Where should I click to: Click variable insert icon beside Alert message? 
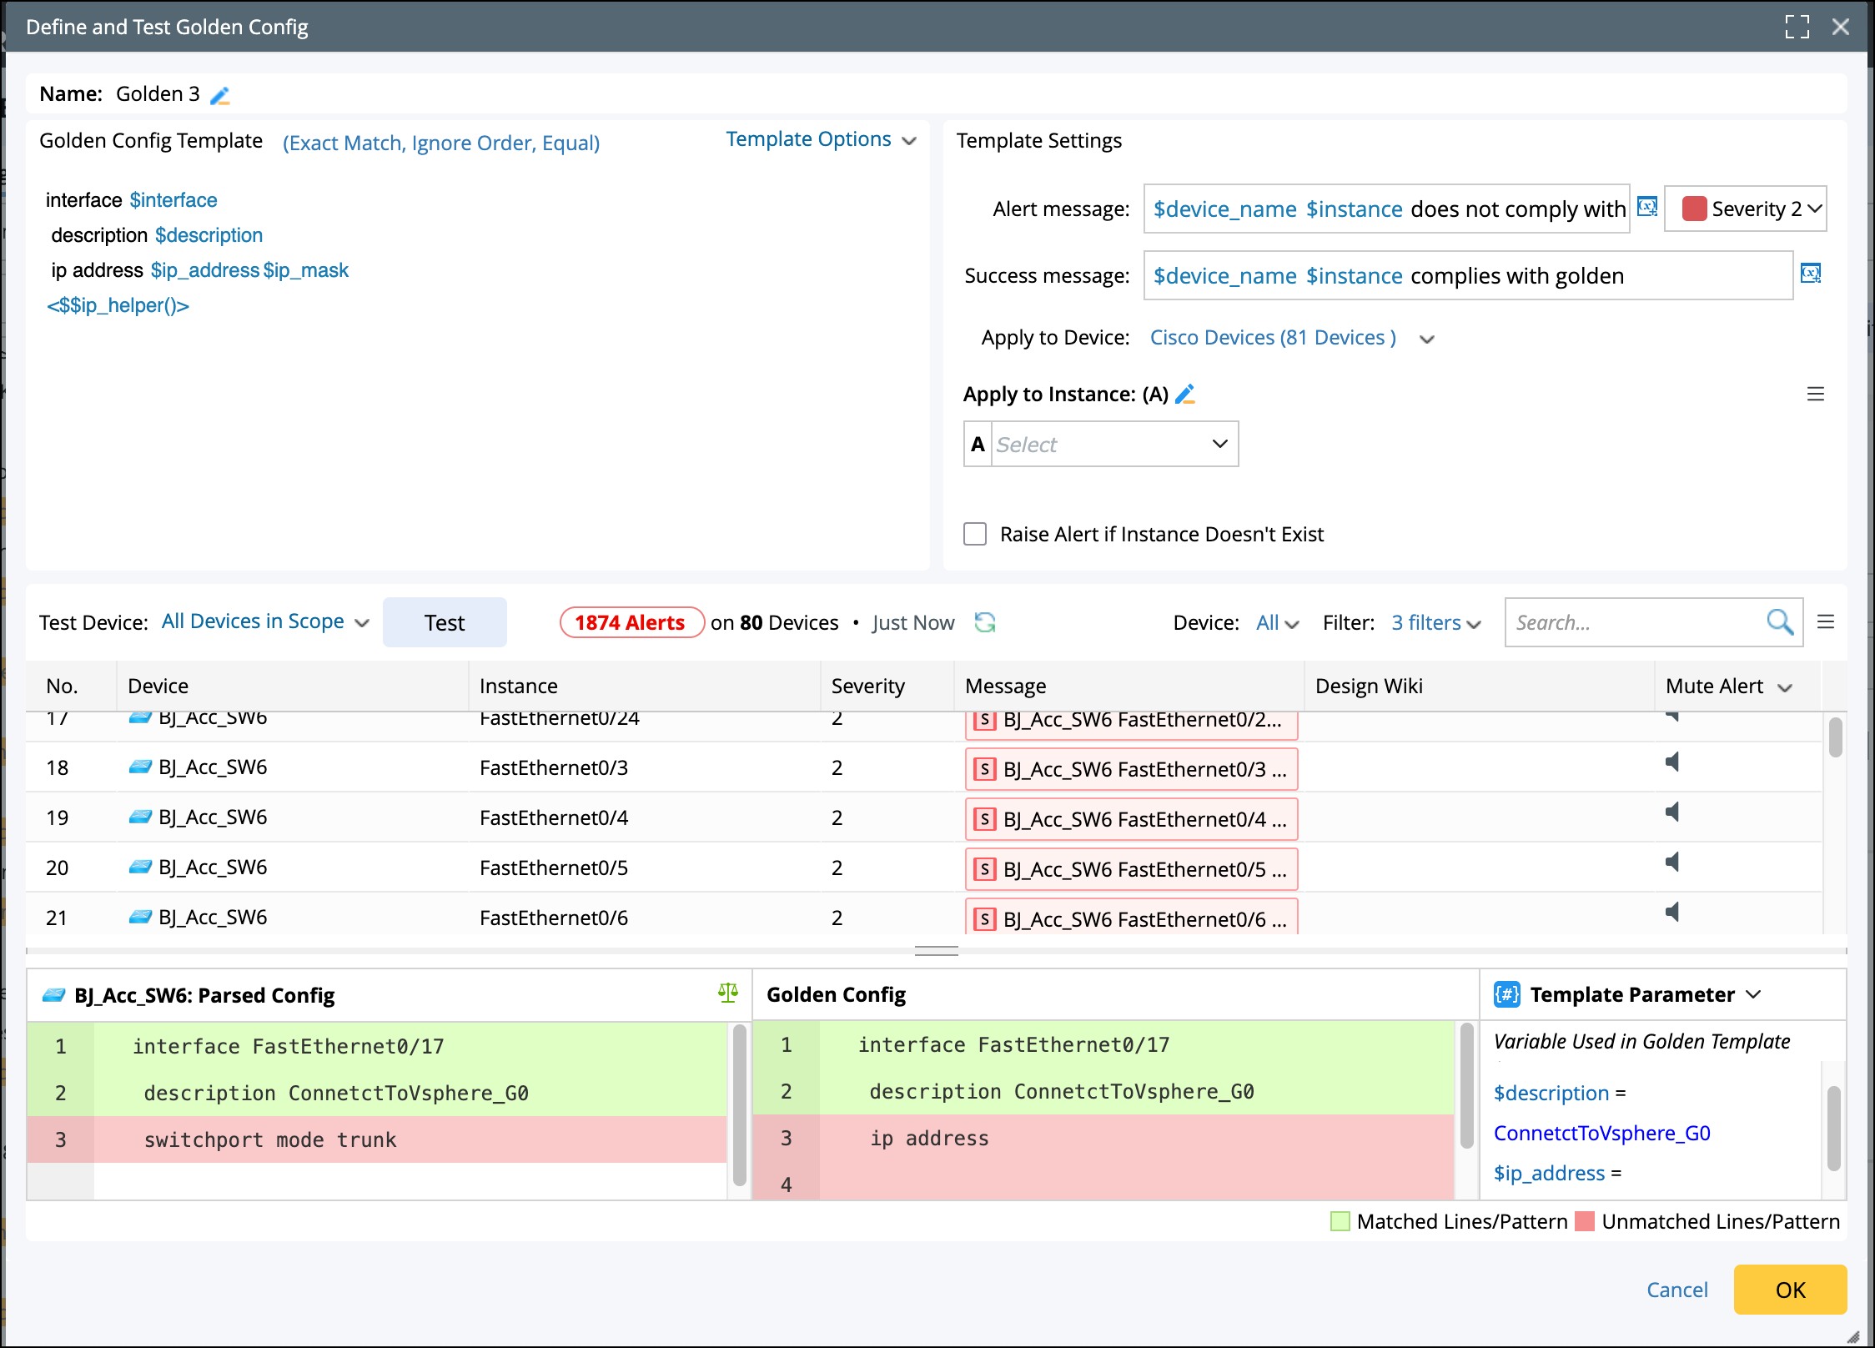pos(1646,207)
